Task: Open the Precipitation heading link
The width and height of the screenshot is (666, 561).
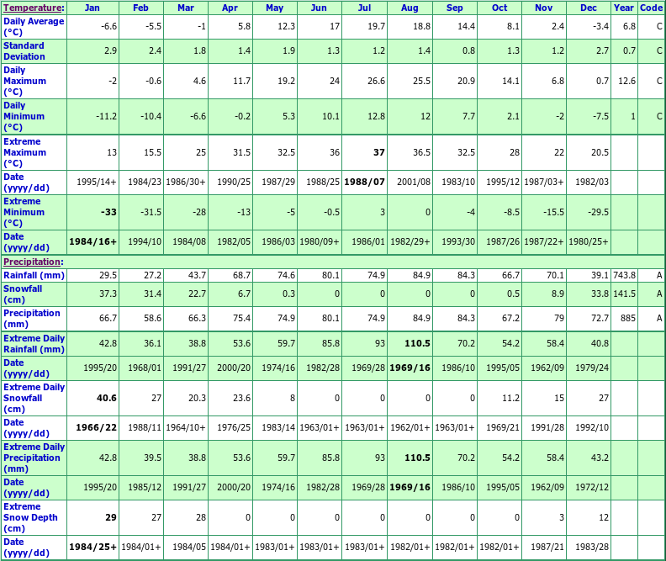Action: coord(32,262)
